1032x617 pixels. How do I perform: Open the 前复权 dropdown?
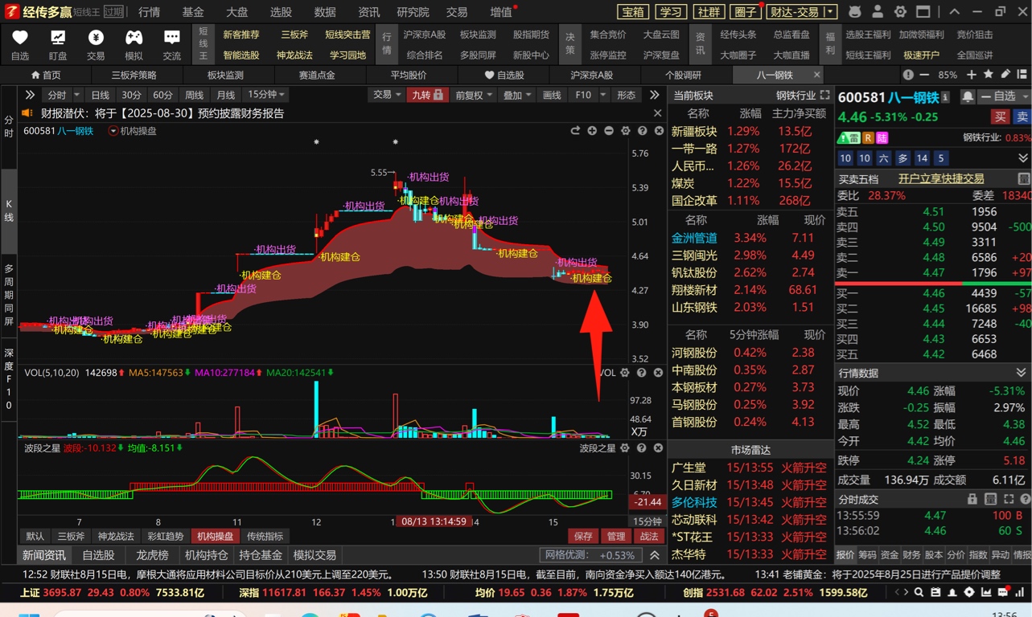tap(472, 95)
